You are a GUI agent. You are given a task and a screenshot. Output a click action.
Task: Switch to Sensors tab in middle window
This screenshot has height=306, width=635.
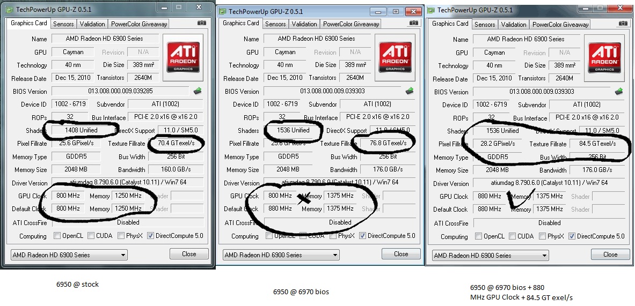click(275, 24)
